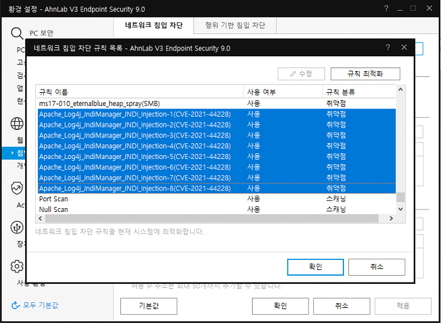Viewport: 441px width, 323px height.
Task: Click the horizontal scrollbar thumb in rule list
Action: [212, 218]
